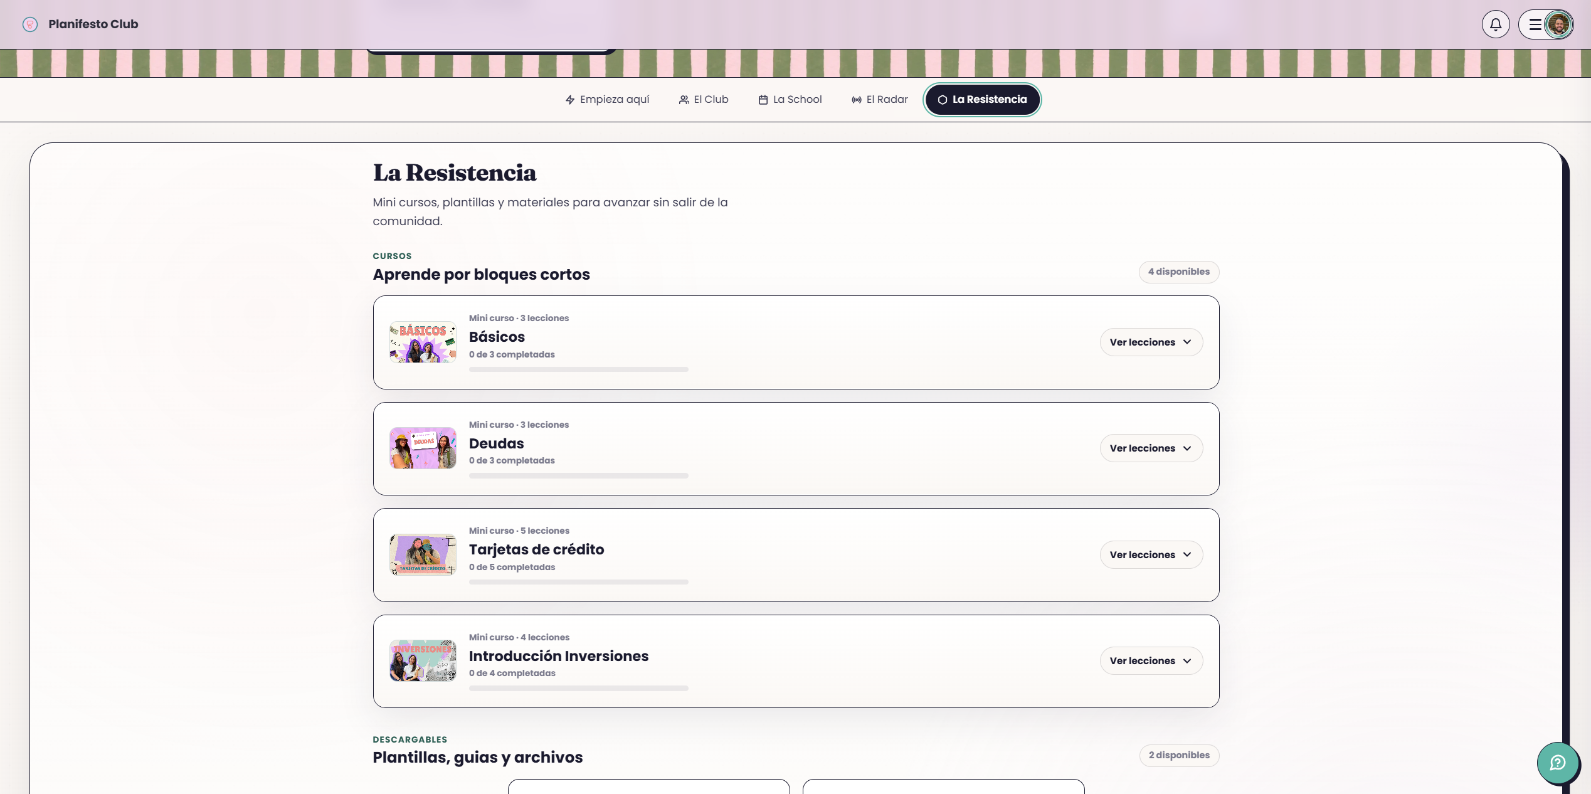The height and width of the screenshot is (794, 1591).
Task: Click the people icon beside El Club
Action: click(x=684, y=100)
